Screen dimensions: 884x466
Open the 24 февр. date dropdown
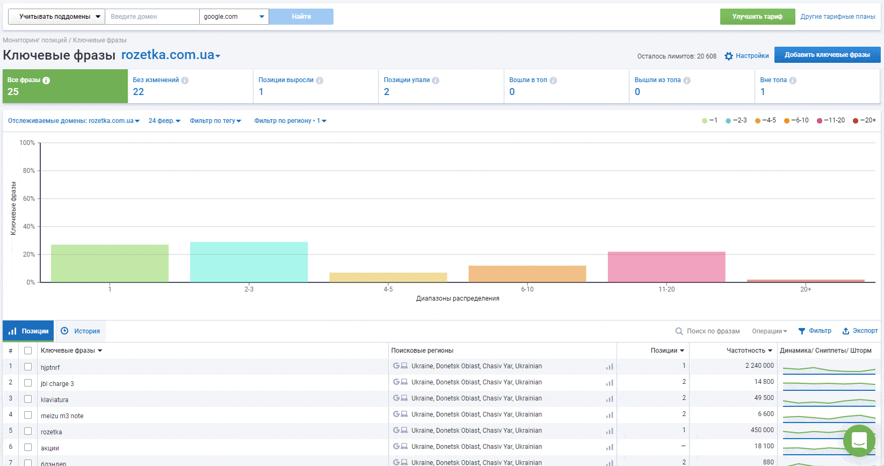pos(164,121)
